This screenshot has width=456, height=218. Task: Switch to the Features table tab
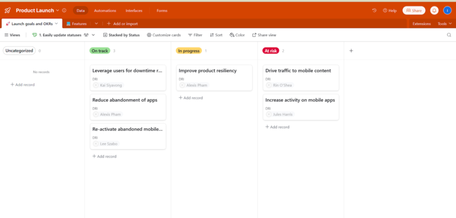(x=77, y=24)
